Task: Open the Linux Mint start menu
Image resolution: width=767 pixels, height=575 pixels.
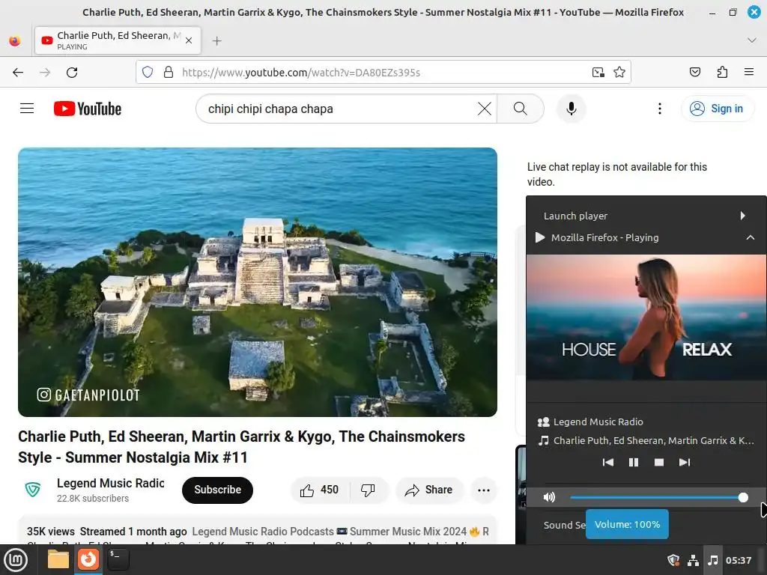Action: [16, 560]
